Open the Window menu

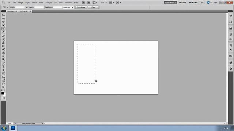pos(68,3)
